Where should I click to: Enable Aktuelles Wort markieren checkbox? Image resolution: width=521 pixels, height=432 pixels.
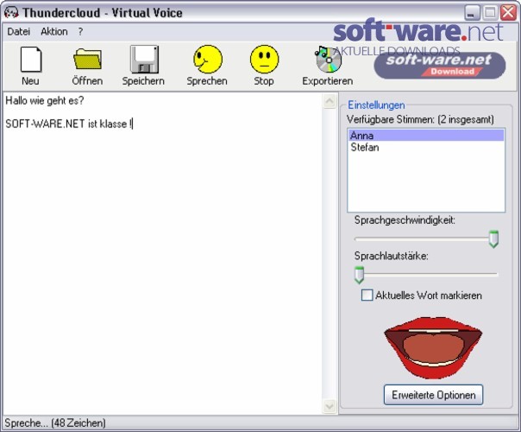point(367,295)
